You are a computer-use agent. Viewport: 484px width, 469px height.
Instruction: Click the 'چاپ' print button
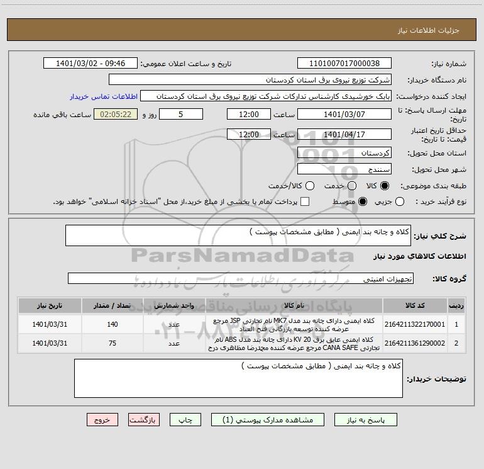point(185,420)
